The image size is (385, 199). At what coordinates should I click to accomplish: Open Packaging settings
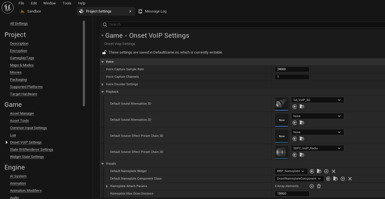pos(18,80)
